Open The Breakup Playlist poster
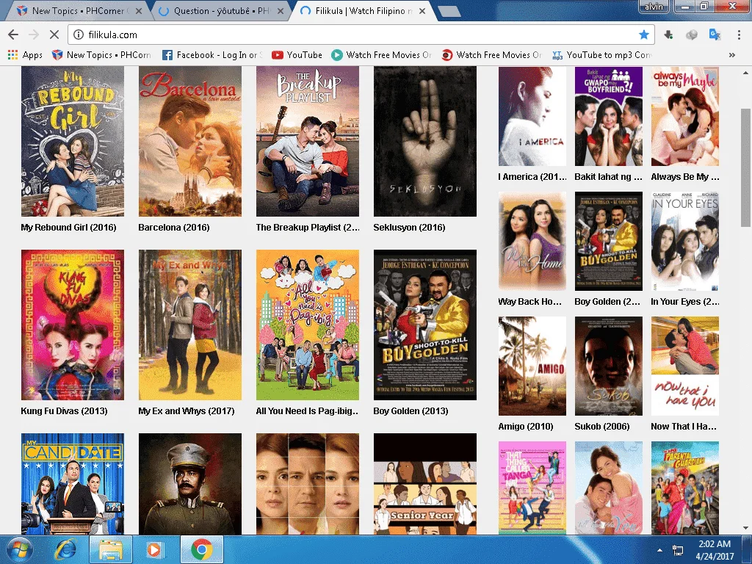Image resolution: width=752 pixels, height=564 pixels. point(308,142)
